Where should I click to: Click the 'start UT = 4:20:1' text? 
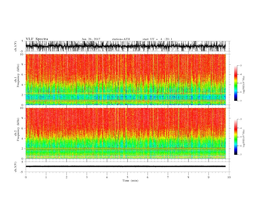(x=157, y=39)
